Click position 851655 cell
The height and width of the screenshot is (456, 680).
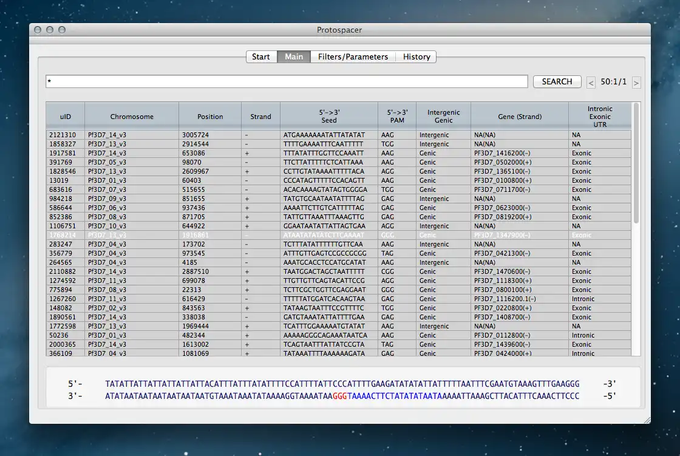click(x=210, y=199)
